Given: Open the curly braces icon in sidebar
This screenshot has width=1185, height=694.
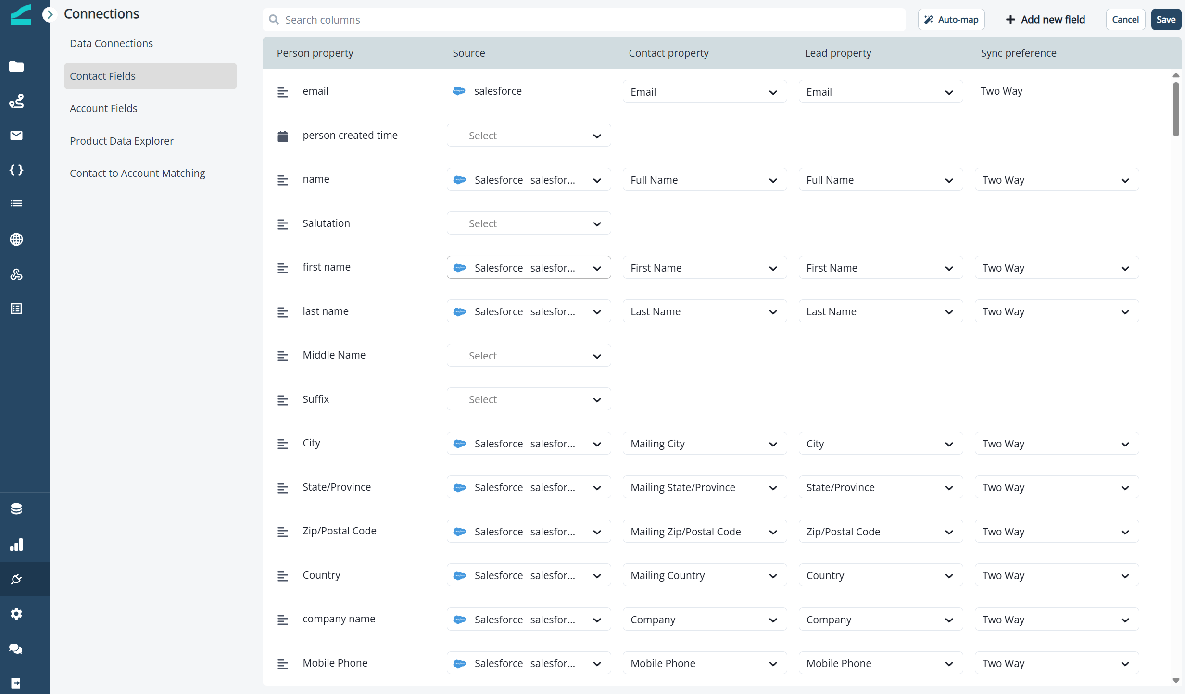Looking at the screenshot, I should coord(16,170).
